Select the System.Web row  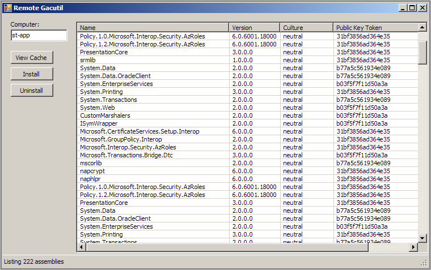coord(247,108)
